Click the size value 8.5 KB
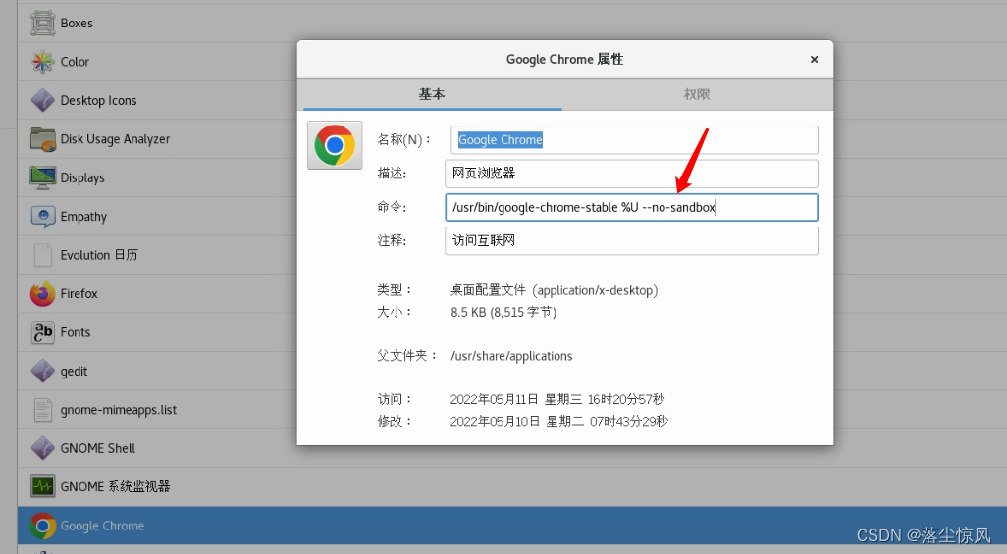The height and width of the screenshot is (554, 1007). 469,312
